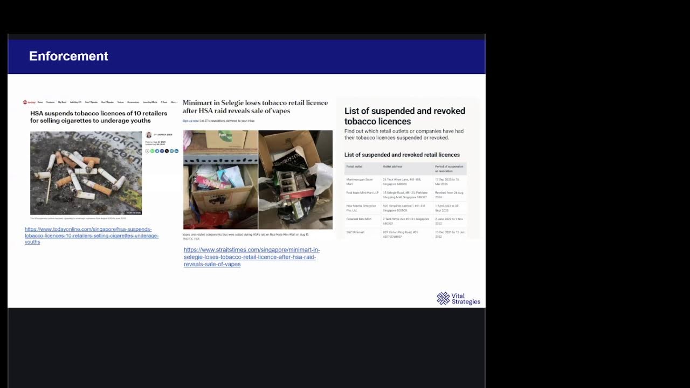690x388 pixels.
Task: Click the cigarette butts article photo
Action: [x=86, y=173]
